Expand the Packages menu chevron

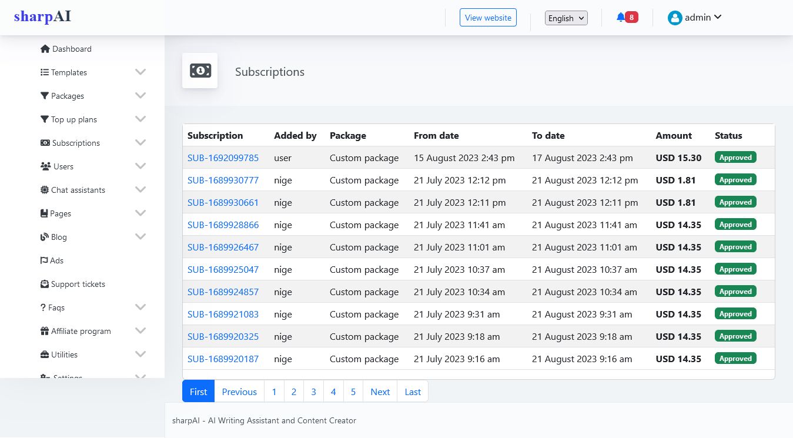[x=140, y=95]
